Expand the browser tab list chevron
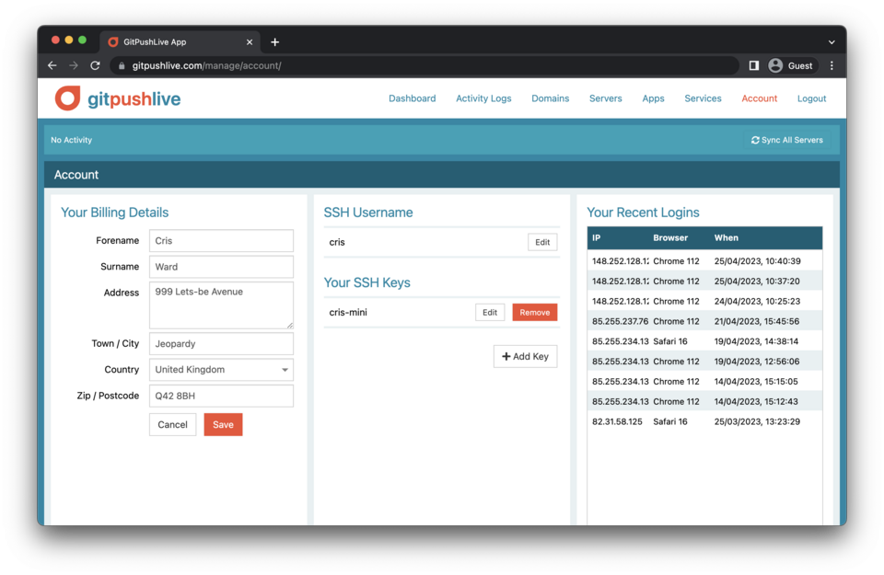 (832, 41)
